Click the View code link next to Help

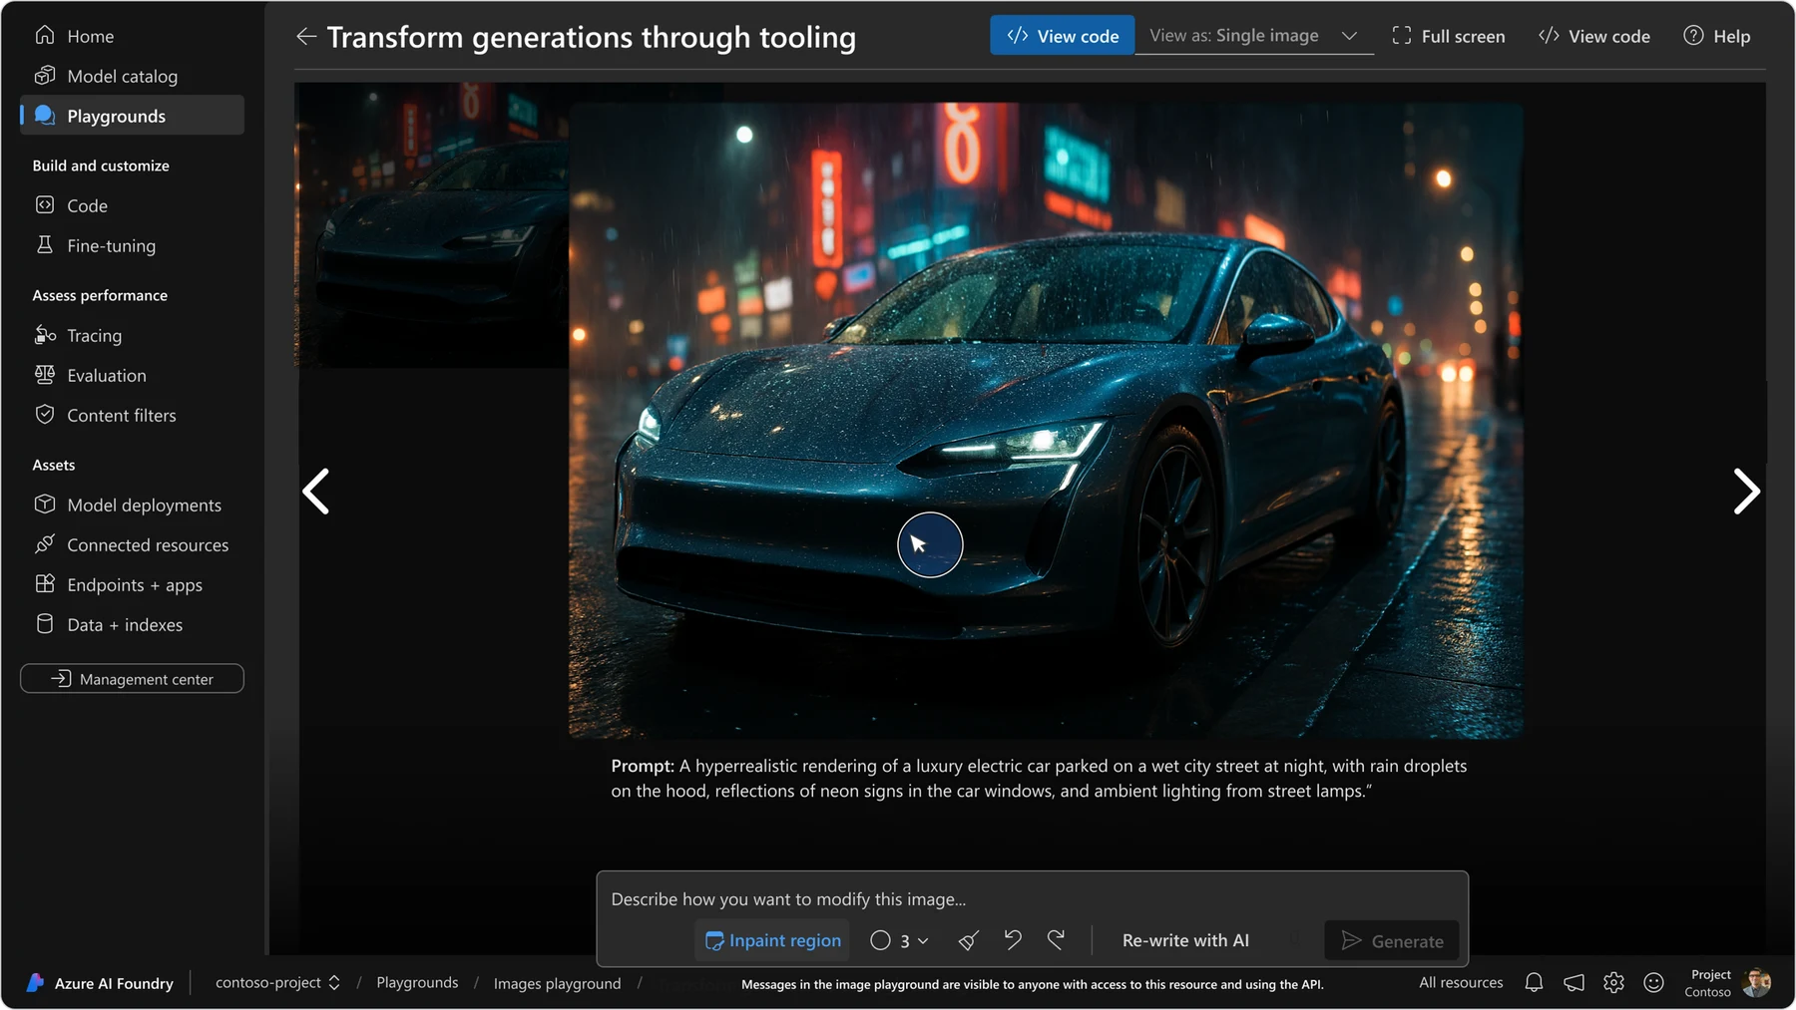(1594, 36)
